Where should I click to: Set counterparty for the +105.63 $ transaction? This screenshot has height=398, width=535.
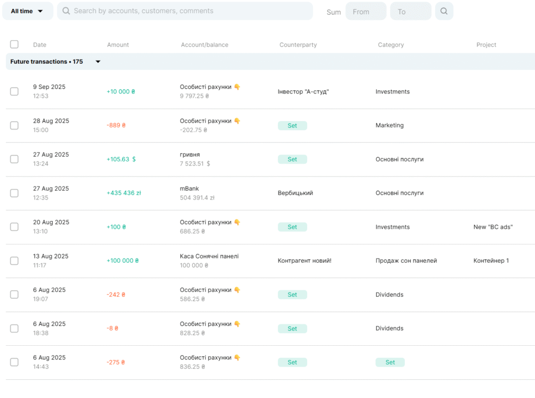(x=292, y=159)
